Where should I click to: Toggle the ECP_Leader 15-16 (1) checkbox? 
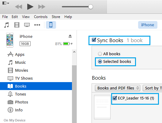(x=115, y=98)
